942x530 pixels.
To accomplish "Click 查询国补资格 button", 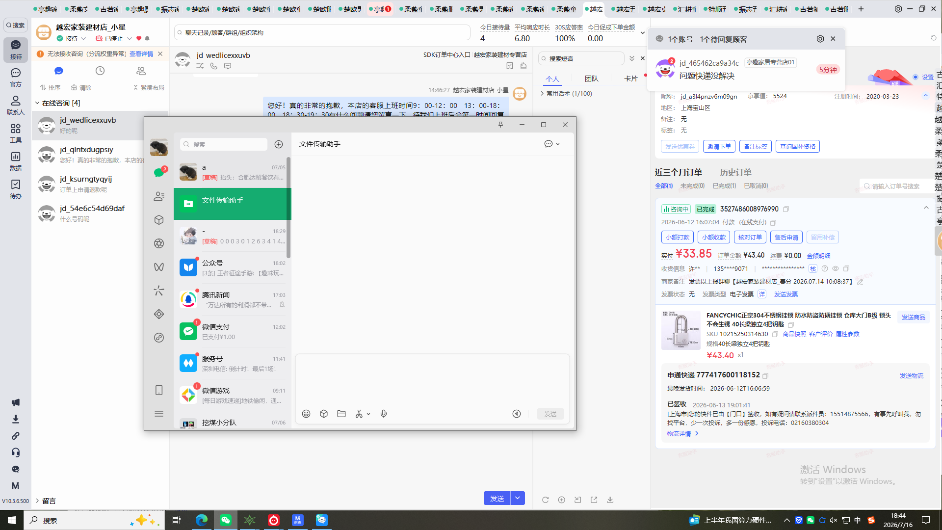I will 798,146.
